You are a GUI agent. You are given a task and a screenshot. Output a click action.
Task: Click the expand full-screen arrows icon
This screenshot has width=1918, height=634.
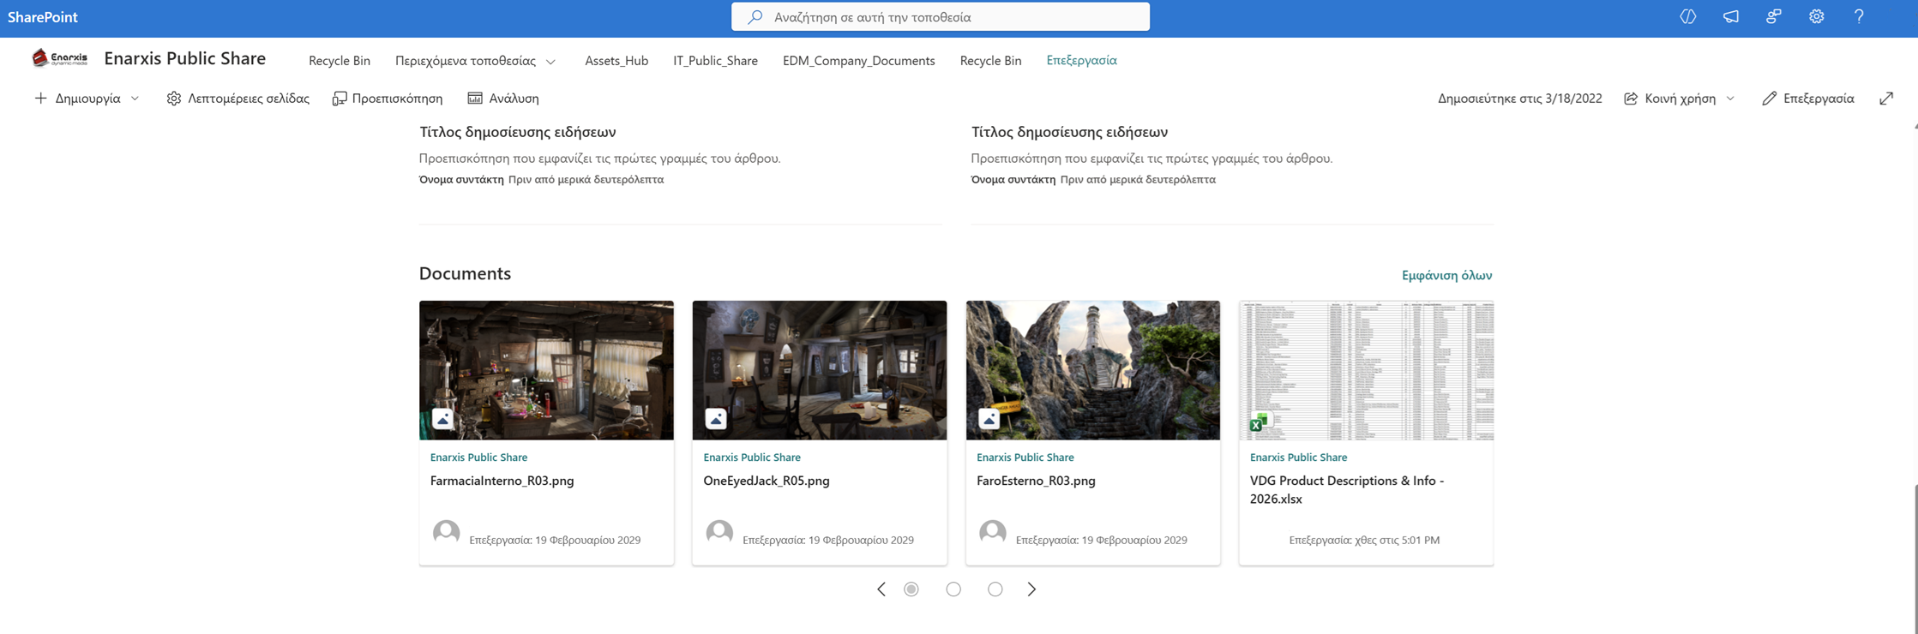(1886, 99)
